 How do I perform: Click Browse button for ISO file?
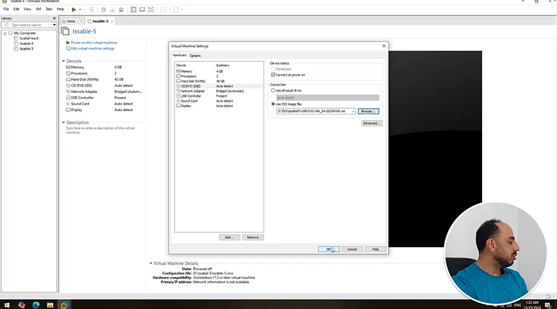click(368, 111)
